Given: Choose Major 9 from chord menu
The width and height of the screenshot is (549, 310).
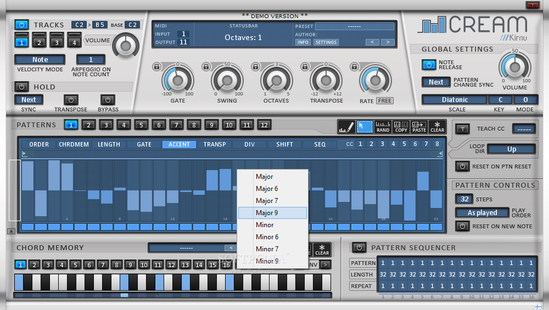Looking at the screenshot, I should click(272, 213).
